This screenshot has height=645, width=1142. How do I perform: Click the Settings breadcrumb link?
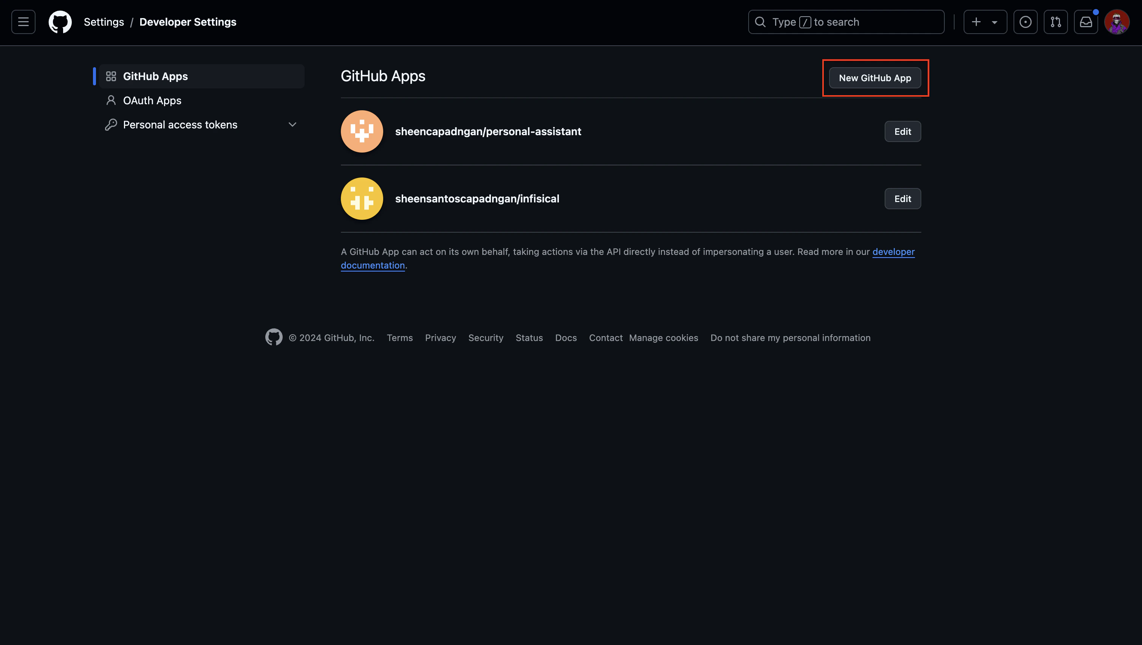point(104,22)
